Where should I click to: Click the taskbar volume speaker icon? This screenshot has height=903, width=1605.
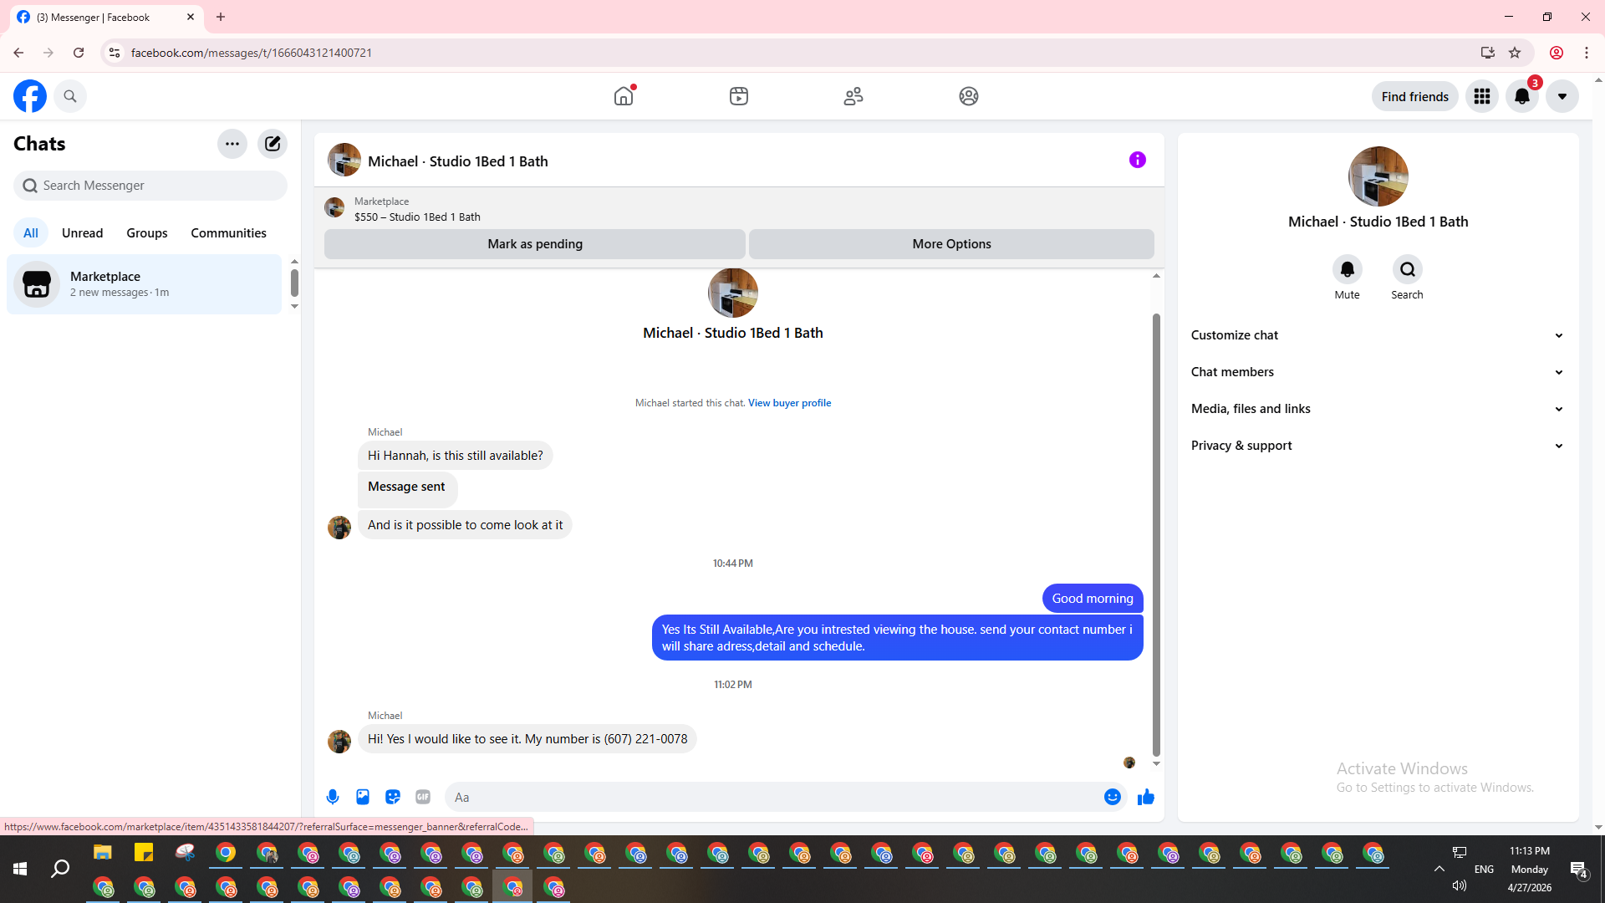point(1460,885)
